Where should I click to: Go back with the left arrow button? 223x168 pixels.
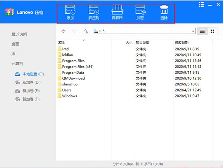[64, 31]
